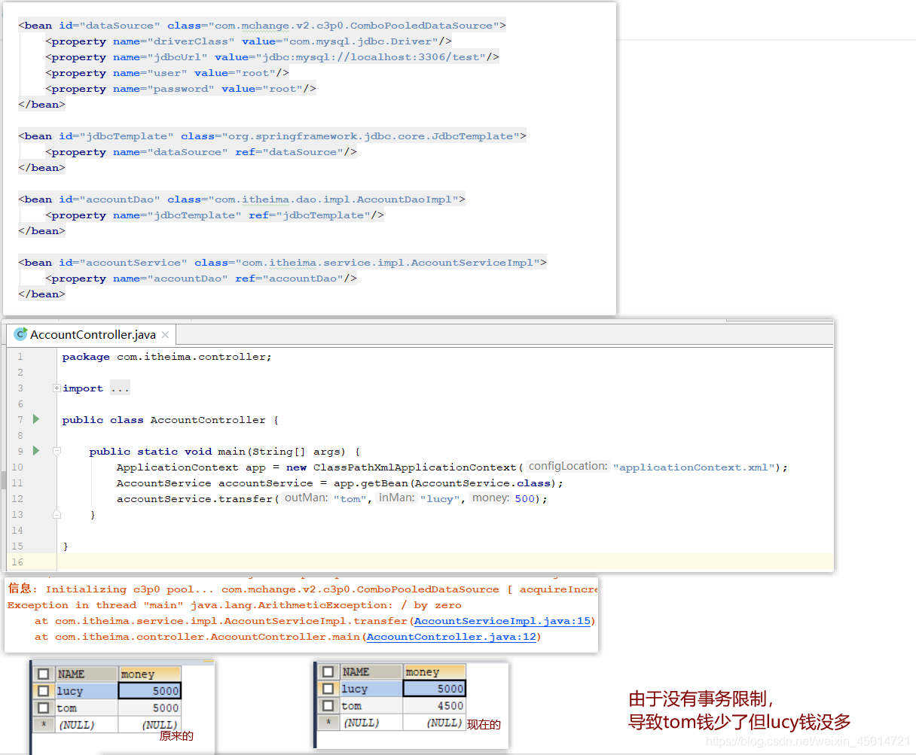This screenshot has height=755, width=916.
Task: Tick the header checkbox in the original table
Action: pos(44,674)
